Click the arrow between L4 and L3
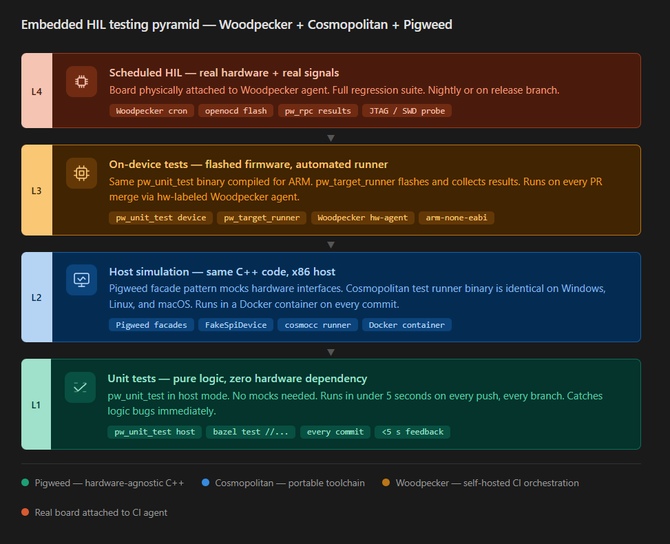This screenshot has width=670, height=544. pyautogui.click(x=331, y=138)
